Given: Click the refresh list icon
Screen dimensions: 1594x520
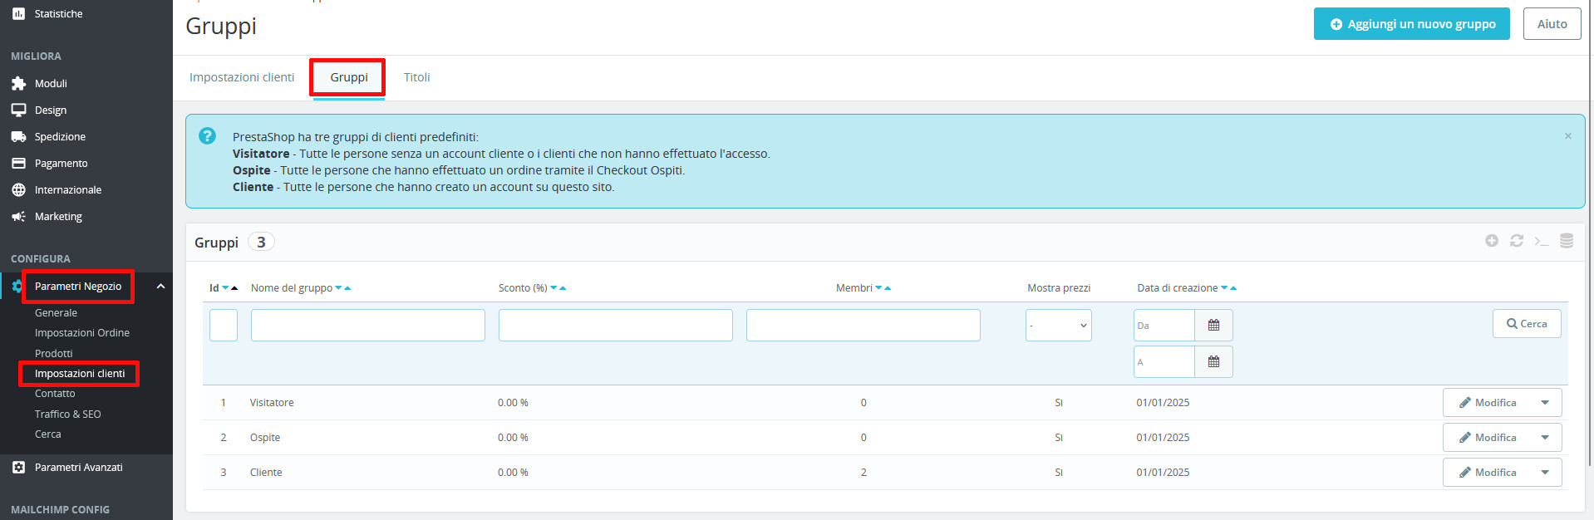Looking at the screenshot, I should 1517,241.
